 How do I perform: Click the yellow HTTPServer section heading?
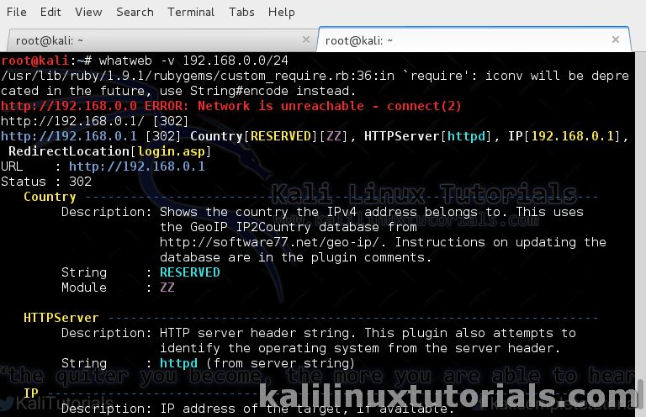click(x=61, y=318)
